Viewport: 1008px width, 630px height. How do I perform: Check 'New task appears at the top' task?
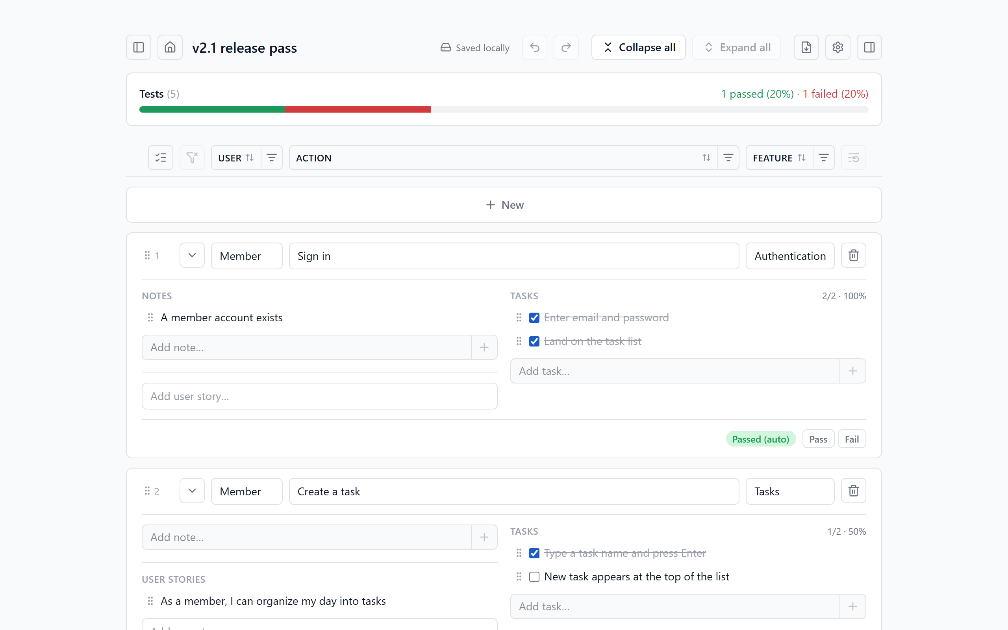click(534, 577)
